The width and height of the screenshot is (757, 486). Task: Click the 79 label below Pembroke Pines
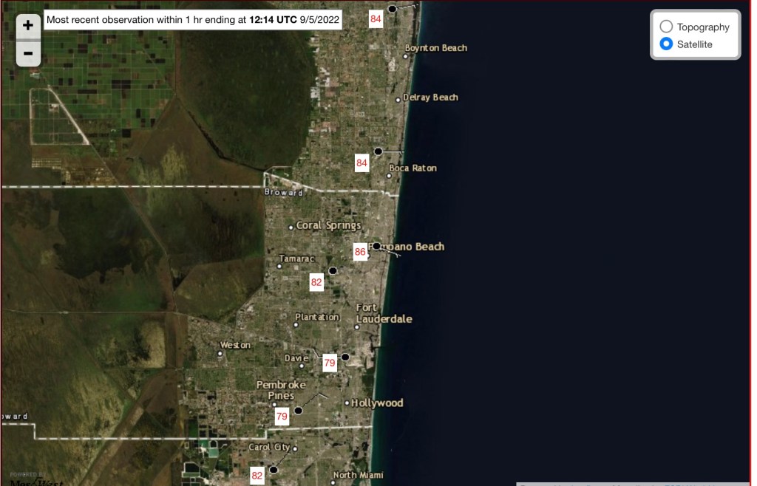click(282, 417)
